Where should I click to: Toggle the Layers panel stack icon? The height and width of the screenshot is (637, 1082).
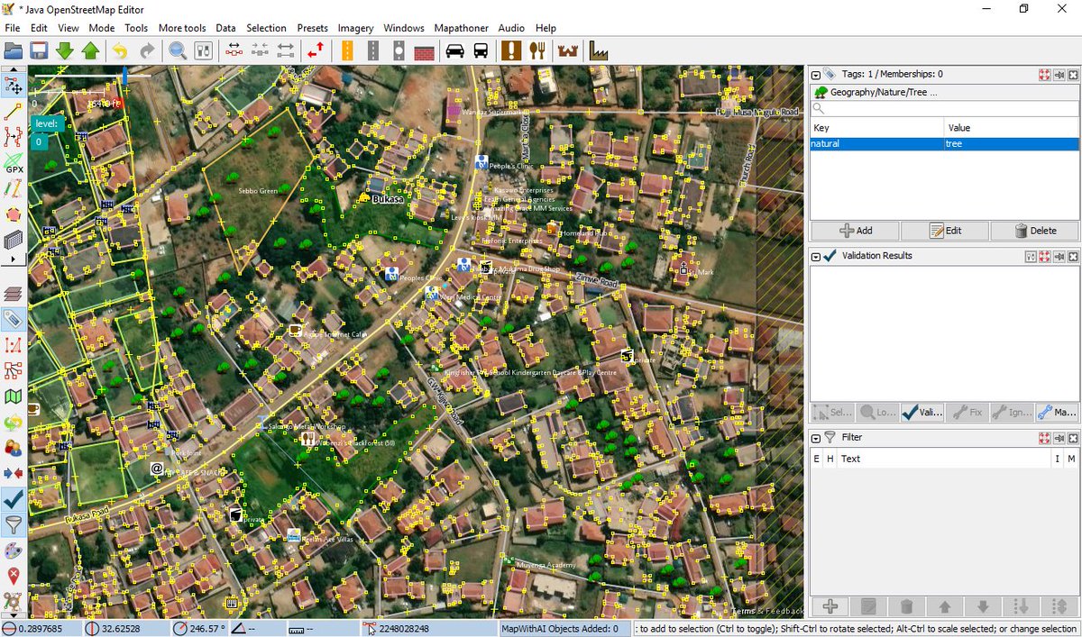[14, 293]
